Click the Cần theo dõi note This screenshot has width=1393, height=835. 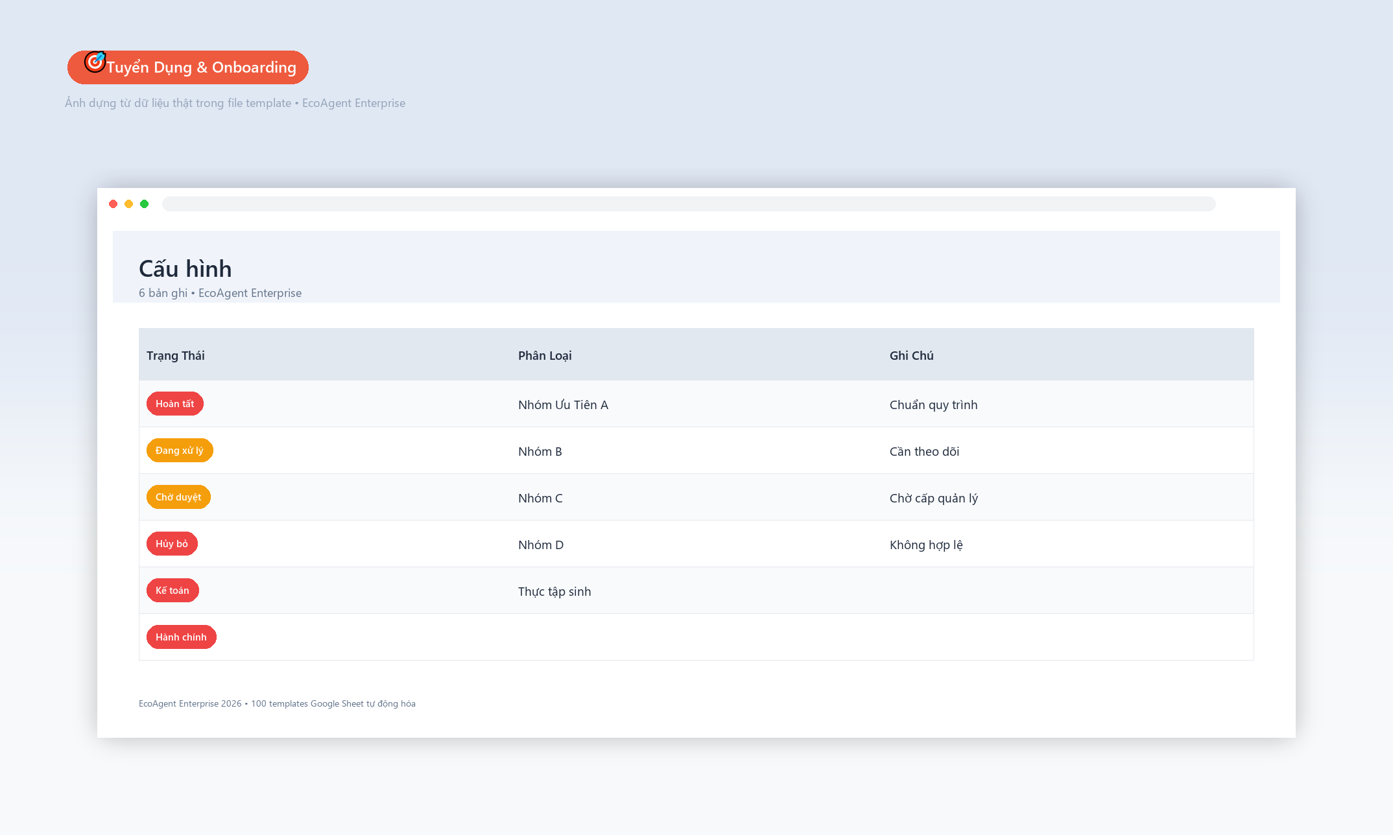[x=924, y=452]
